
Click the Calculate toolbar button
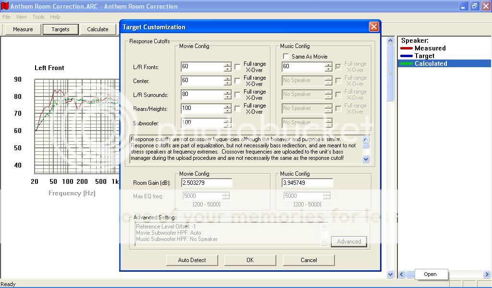98,29
